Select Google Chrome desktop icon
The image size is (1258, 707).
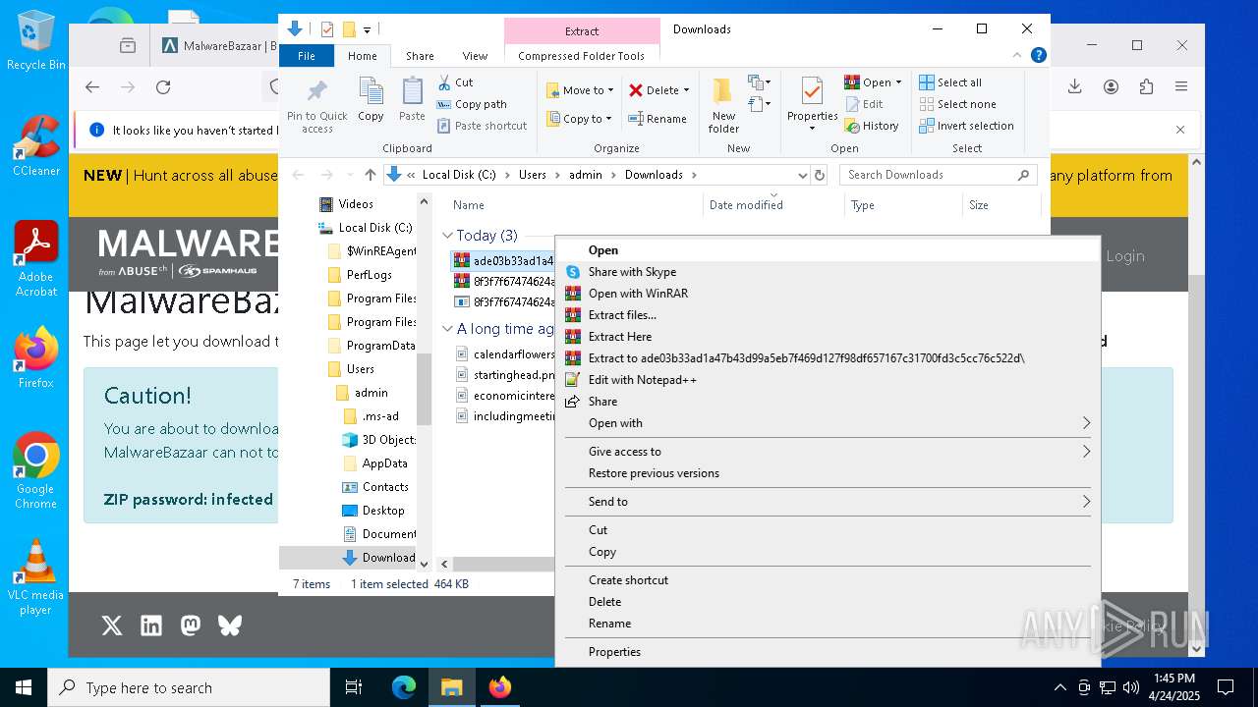35,470
